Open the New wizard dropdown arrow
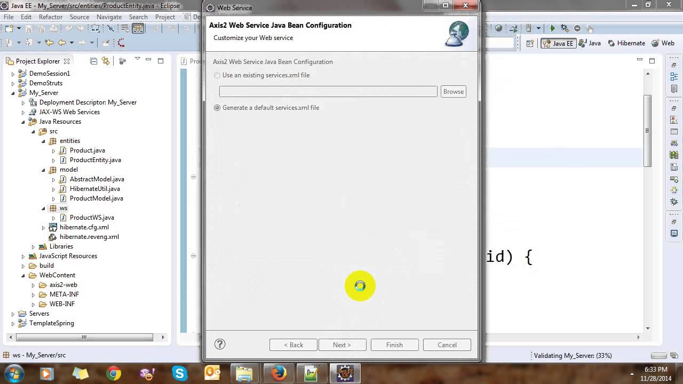This screenshot has width=683, height=384. coord(19,28)
